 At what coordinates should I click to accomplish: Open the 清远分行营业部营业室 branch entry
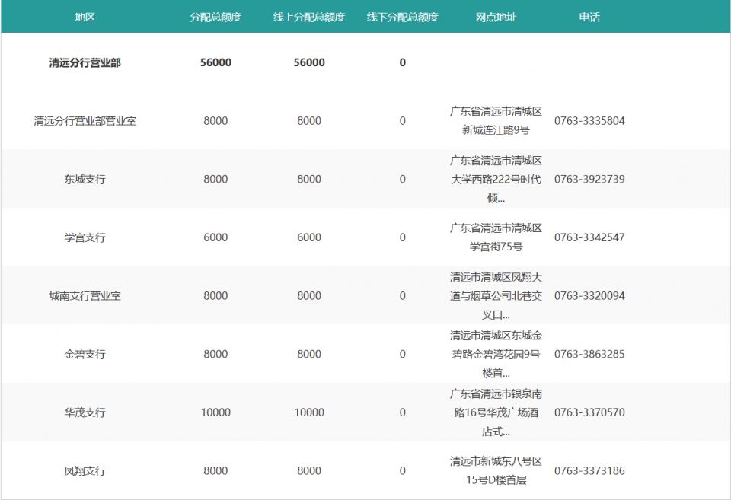pos(85,121)
